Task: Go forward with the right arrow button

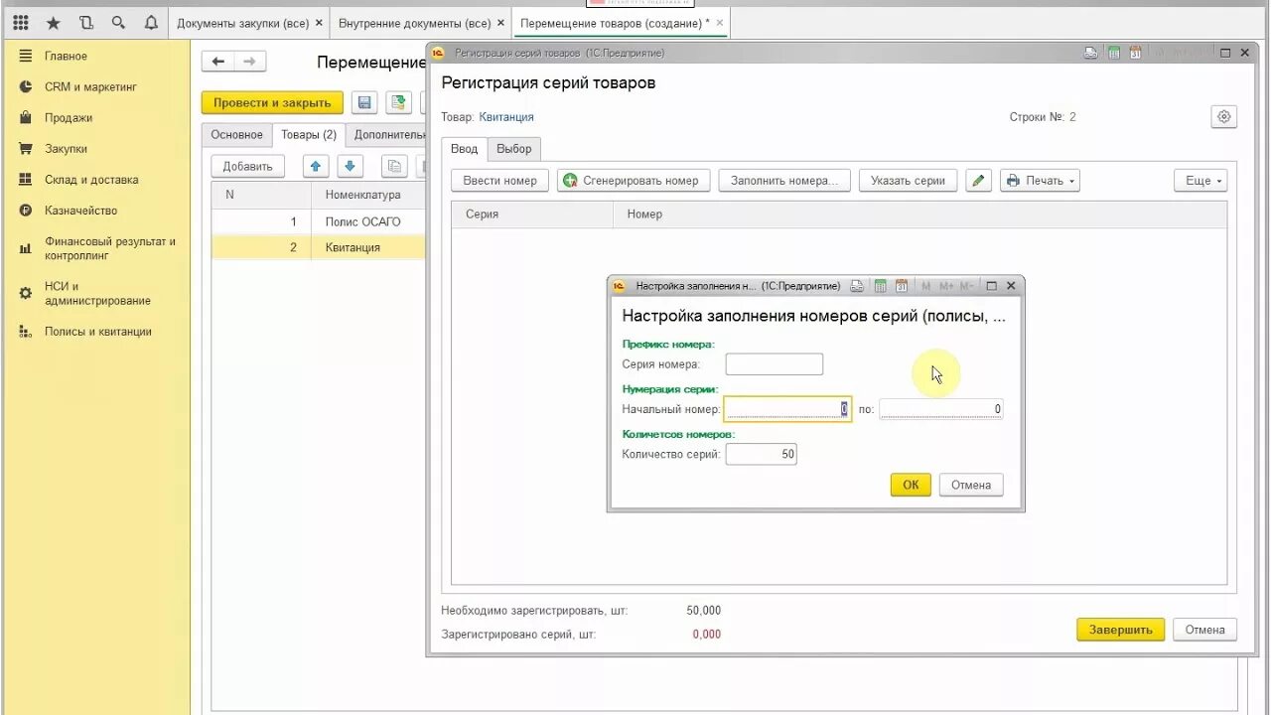Action: [249, 62]
